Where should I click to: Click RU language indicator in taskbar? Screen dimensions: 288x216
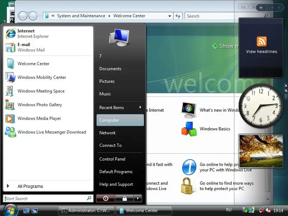point(229,210)
